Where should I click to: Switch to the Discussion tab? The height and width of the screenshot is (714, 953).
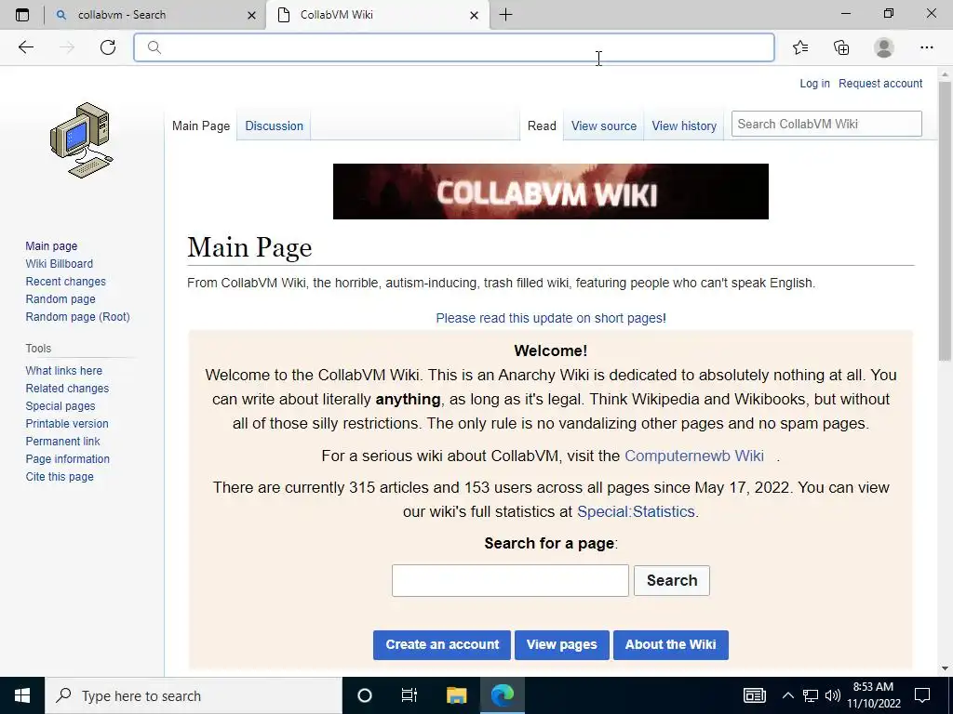click(275, 126)
